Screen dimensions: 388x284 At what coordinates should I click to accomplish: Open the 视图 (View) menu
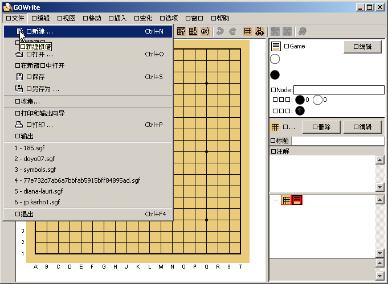(x=66, y=18)
